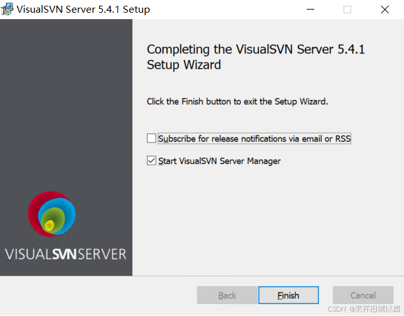Enable Subscribe for release notifications checkbox
Image resolution: width=404 pixels, height=316 pixels.
151,138
